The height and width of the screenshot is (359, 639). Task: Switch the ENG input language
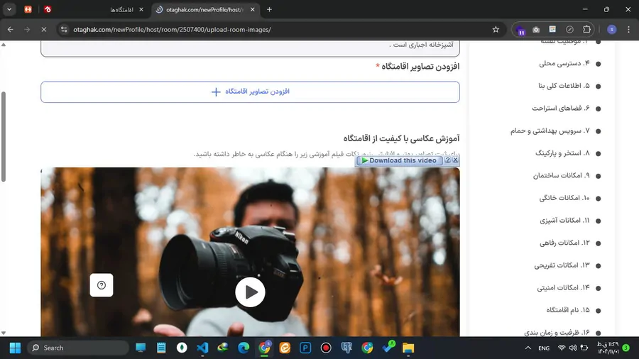pos(544,348)
